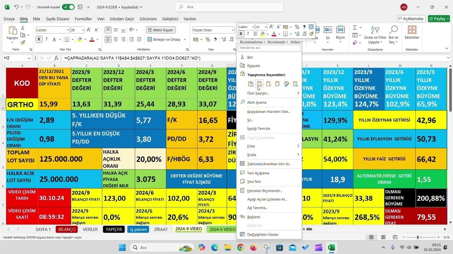
Task: Open ribbon font name Calibri dropdown
Action: coord(68,30)
